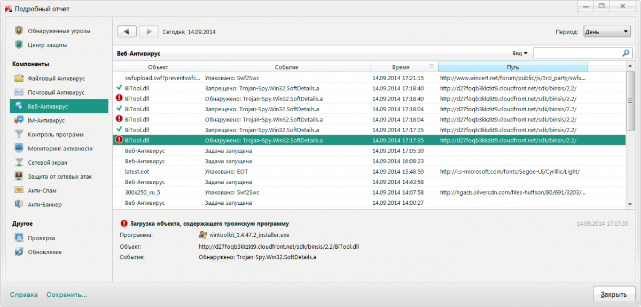This screenshot has width=641, height=307.
Task: Select the latest.eot row
Action: point(369,172)
